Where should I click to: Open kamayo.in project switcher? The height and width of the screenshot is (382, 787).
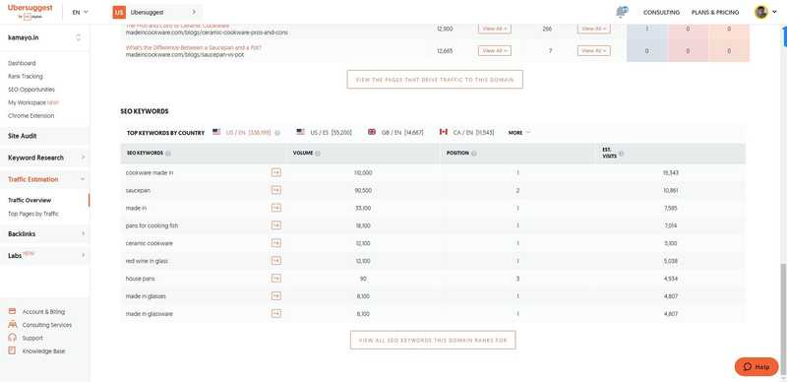coord(44,37)
